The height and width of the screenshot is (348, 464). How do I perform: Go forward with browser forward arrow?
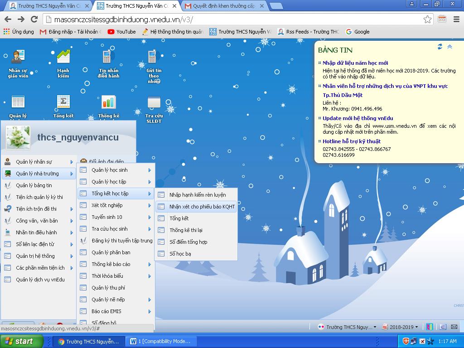point(21,19)
